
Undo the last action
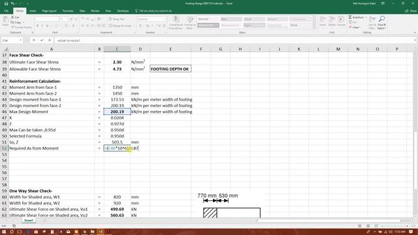[x=12, y=3]
